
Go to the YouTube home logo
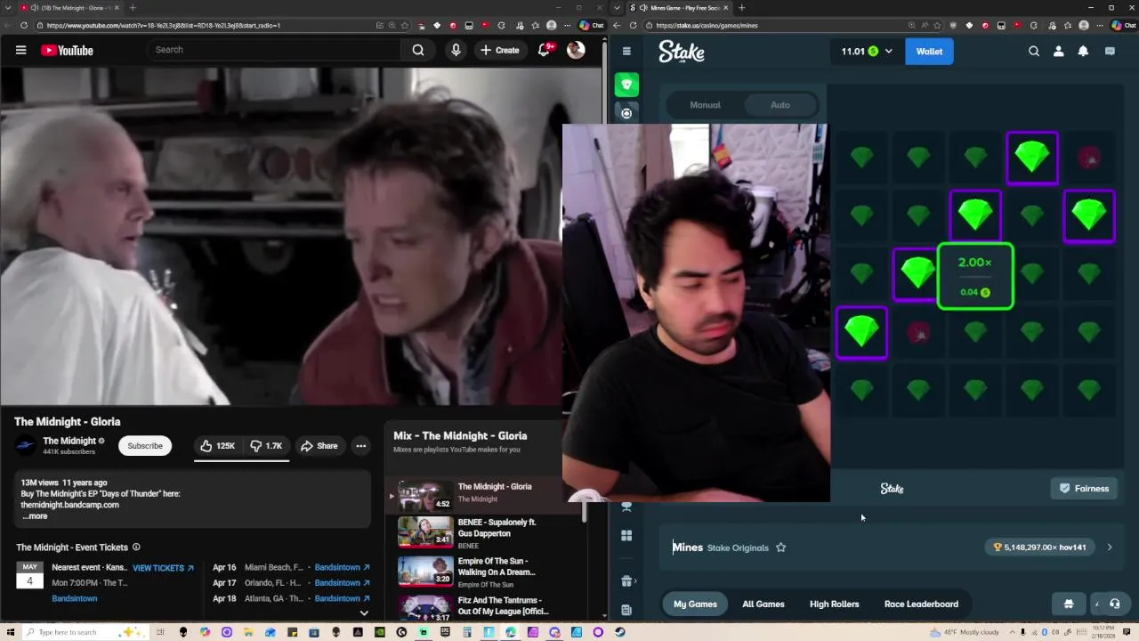(x=67, y=50)
